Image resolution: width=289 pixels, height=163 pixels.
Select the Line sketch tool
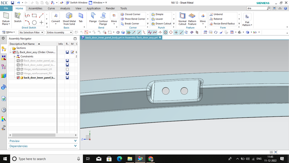(x=41, y=16)
